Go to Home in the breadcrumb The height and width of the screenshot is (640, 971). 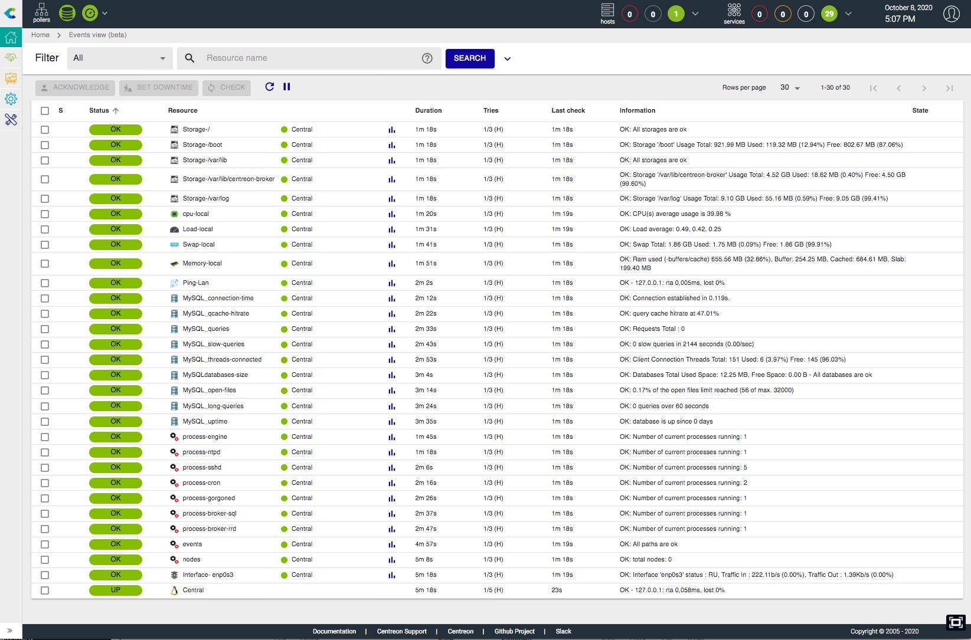[x=40, y=35]
